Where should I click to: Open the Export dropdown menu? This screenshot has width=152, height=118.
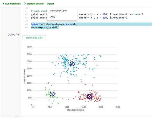(50, 4)
